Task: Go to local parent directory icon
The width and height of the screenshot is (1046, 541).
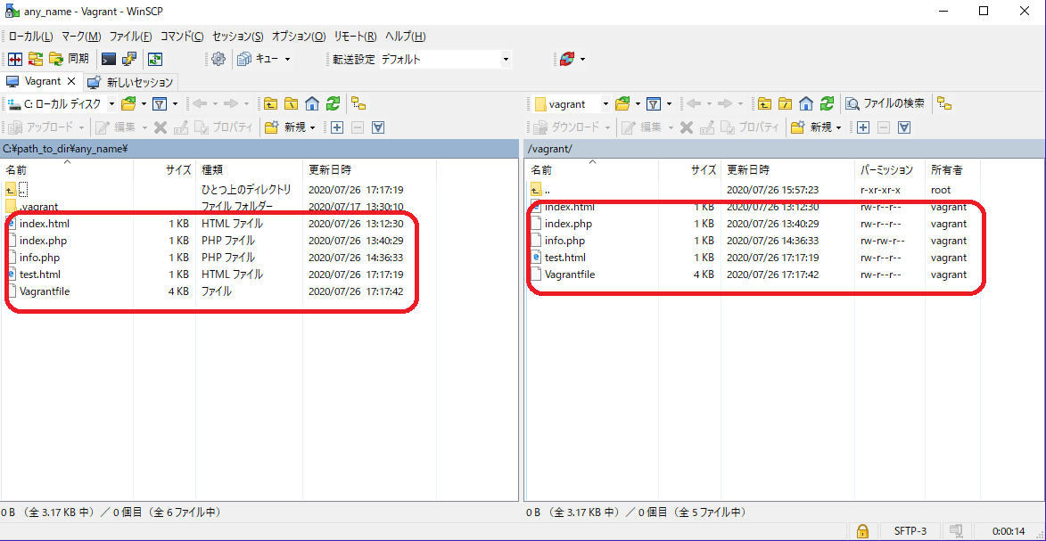Action: [269, 103]
